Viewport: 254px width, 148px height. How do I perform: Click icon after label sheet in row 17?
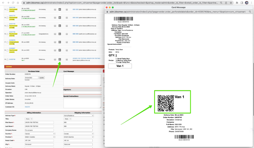tap(67, 42)
